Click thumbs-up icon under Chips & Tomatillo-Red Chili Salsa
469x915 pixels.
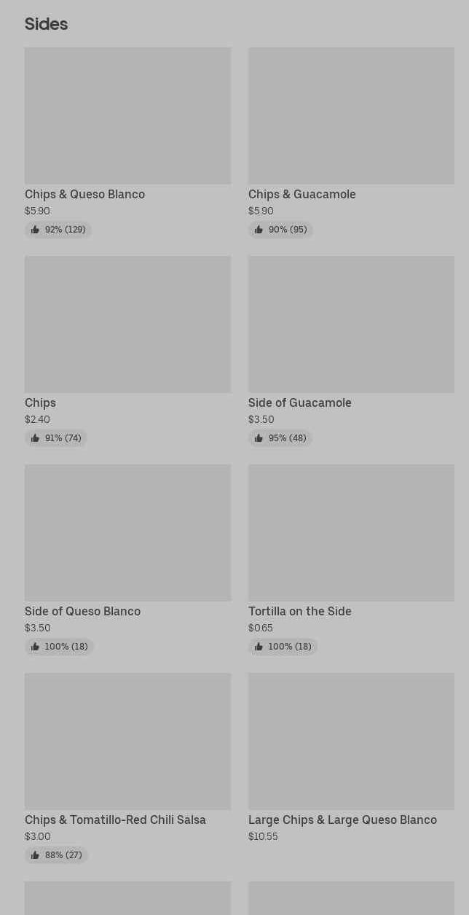tap(35, 855)
